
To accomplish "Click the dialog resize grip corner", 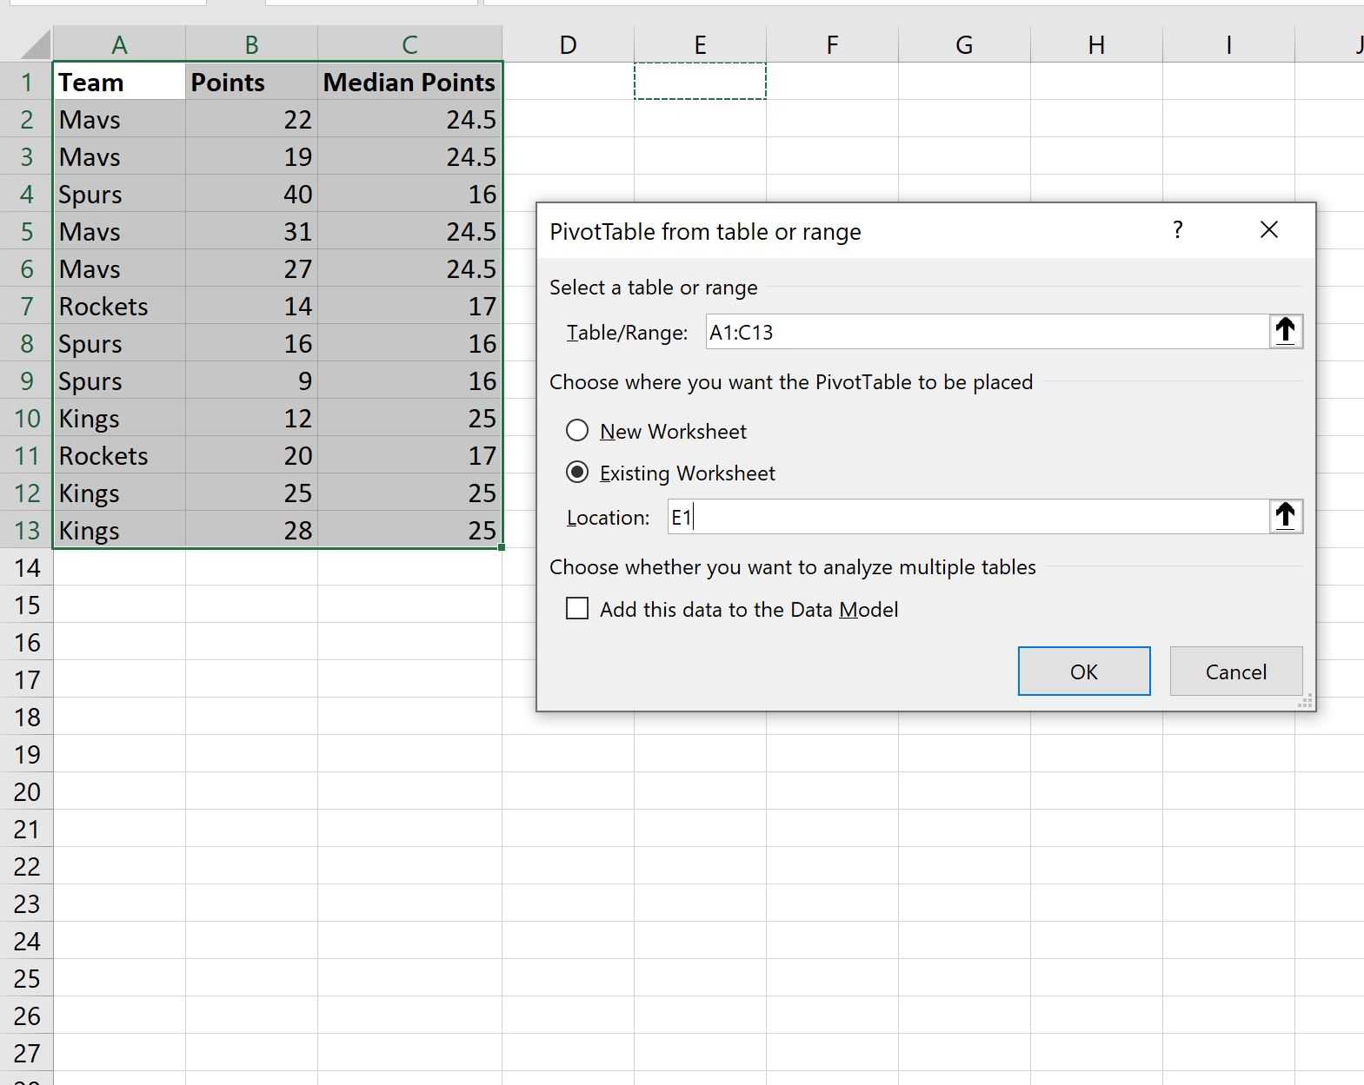I will (1305, 702).
